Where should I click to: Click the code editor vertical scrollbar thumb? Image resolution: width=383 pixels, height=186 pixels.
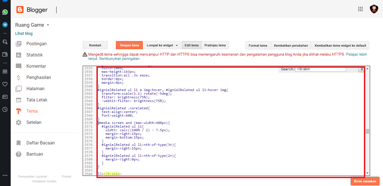tap(367, 131)
